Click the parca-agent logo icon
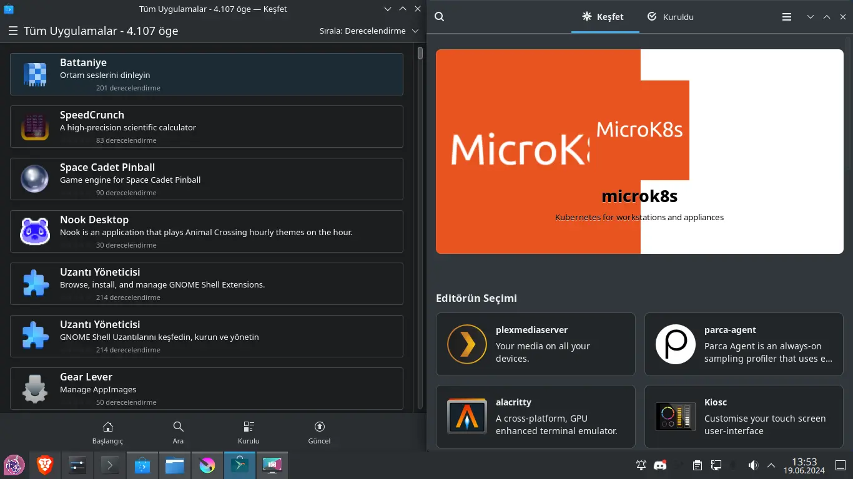 tap(676, 344)
